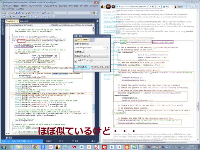Expand the 検索オプション section
The image size is (200, 150).
tap(75, 61)
